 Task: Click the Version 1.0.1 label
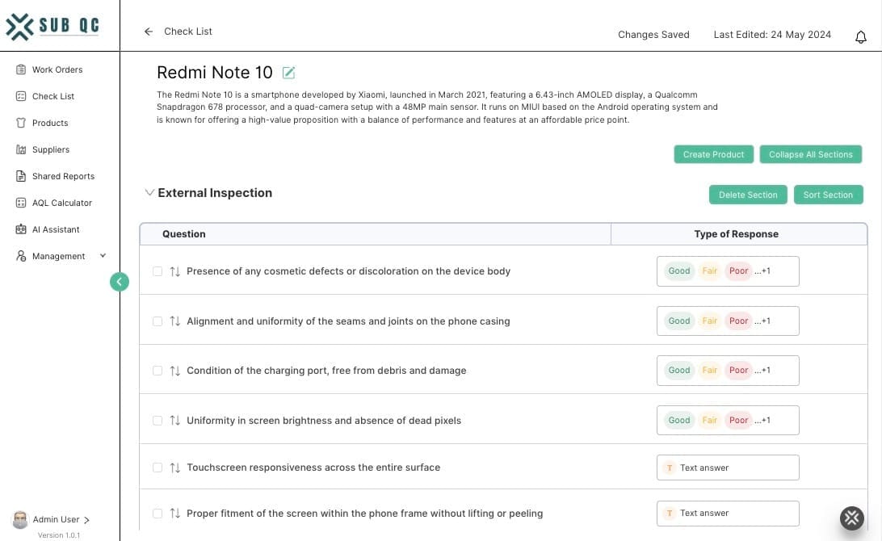pyautogui.click(x=59, y=535)
